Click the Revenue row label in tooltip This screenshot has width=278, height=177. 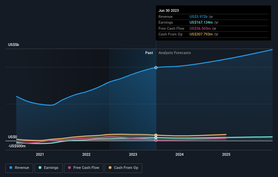166,17
